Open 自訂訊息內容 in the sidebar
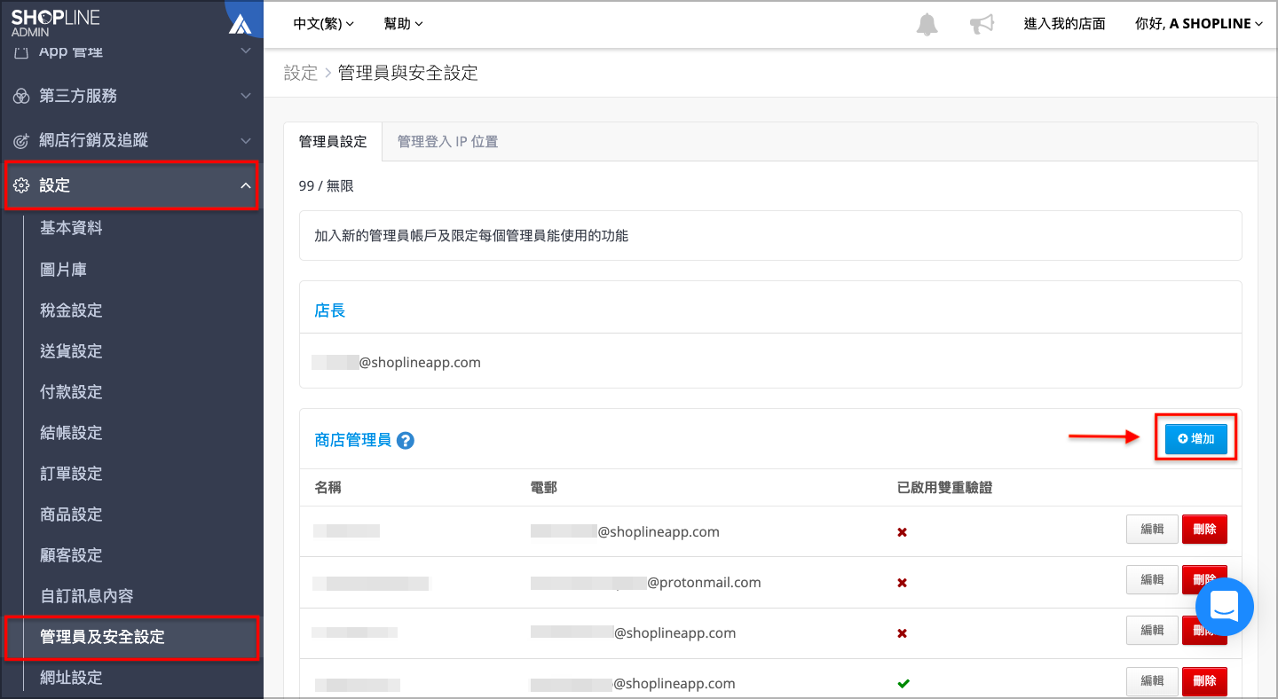 coord(87,596)
